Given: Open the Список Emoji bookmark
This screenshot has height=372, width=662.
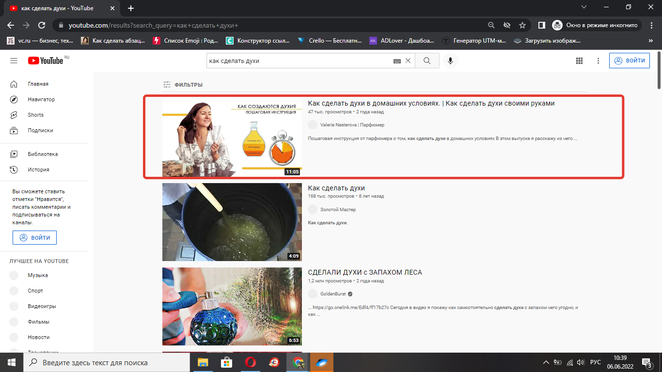Looking at the screenshot, I should tap(186, 41).
